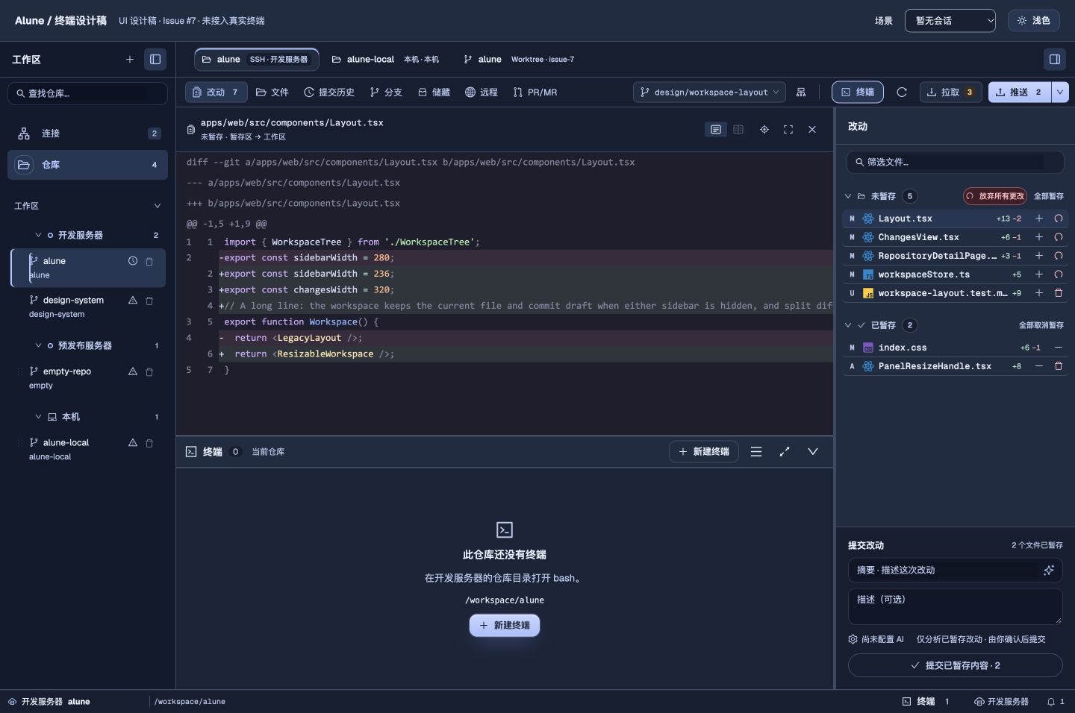Collapse the 未暂存 file section
This screenshot has width=1075, height=713.
click(848, 196)
